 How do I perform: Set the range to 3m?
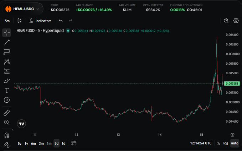(41, 144)
